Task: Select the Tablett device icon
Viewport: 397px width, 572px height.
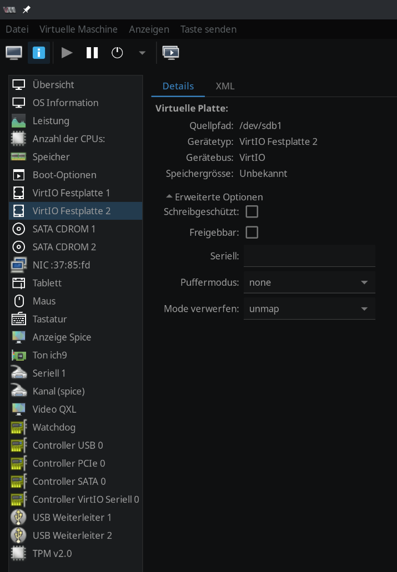Action: [19, 283]
